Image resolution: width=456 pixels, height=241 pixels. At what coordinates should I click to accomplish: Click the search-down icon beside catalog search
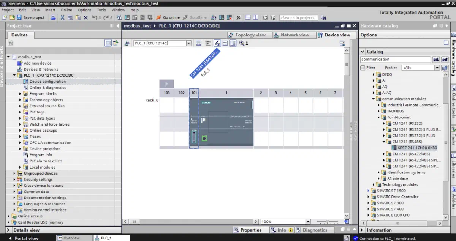436,59
